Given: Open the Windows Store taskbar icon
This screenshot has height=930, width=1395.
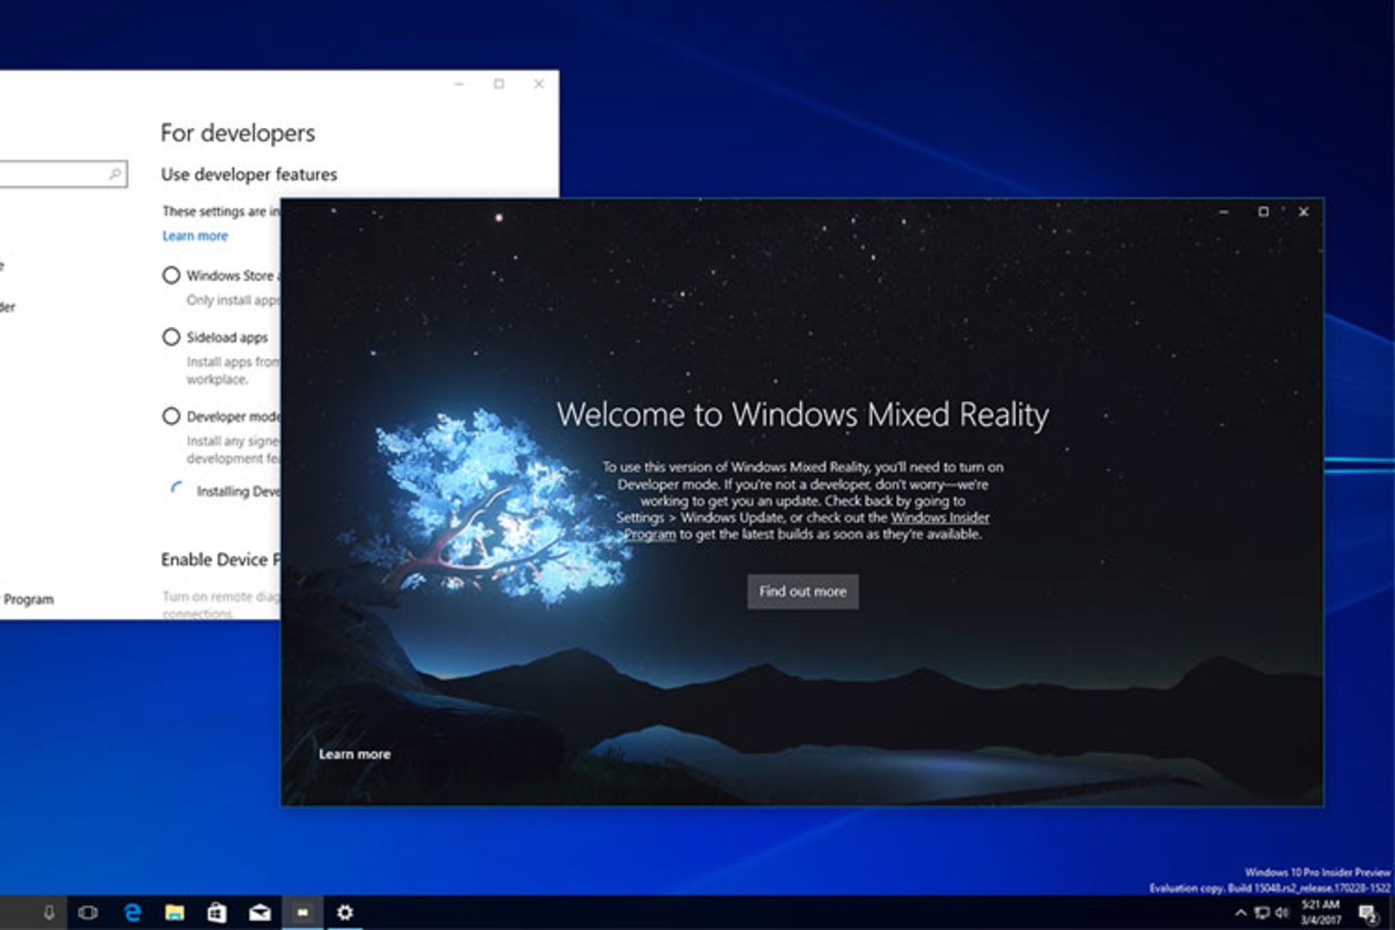Looking at the screenshot, I should pos(217,913).
